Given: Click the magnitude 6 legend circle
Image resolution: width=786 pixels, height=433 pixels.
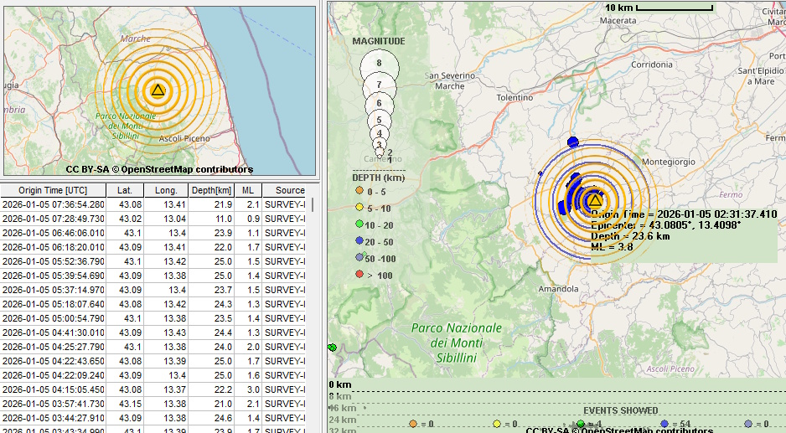Looking at the screenshot, I should tap(379, 104).
